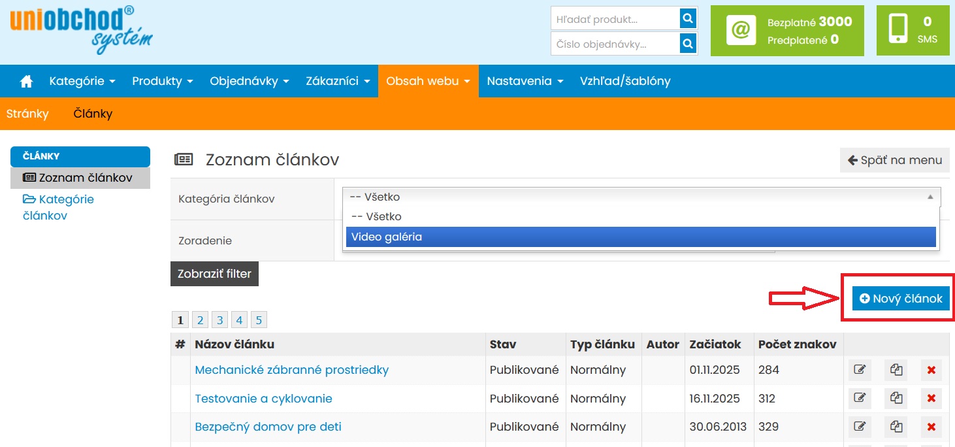Click copy icon for Bezpečný domov pre deti
Image resolution: width=955 pixels, height=447 pixels.
(896, 427)
